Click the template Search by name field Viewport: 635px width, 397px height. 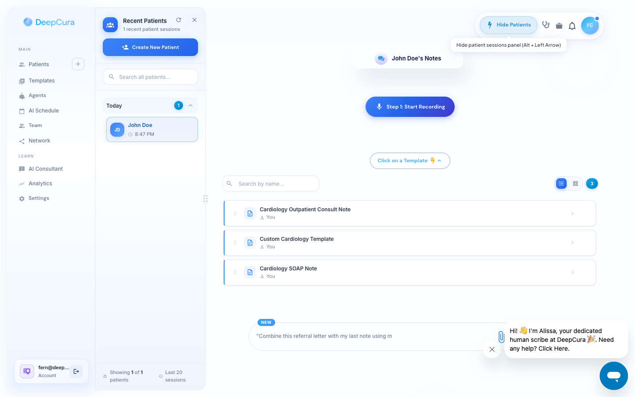tap(271, 184)
